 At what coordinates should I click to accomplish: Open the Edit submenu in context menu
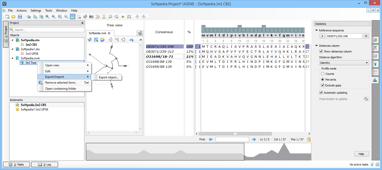[64, 71]
